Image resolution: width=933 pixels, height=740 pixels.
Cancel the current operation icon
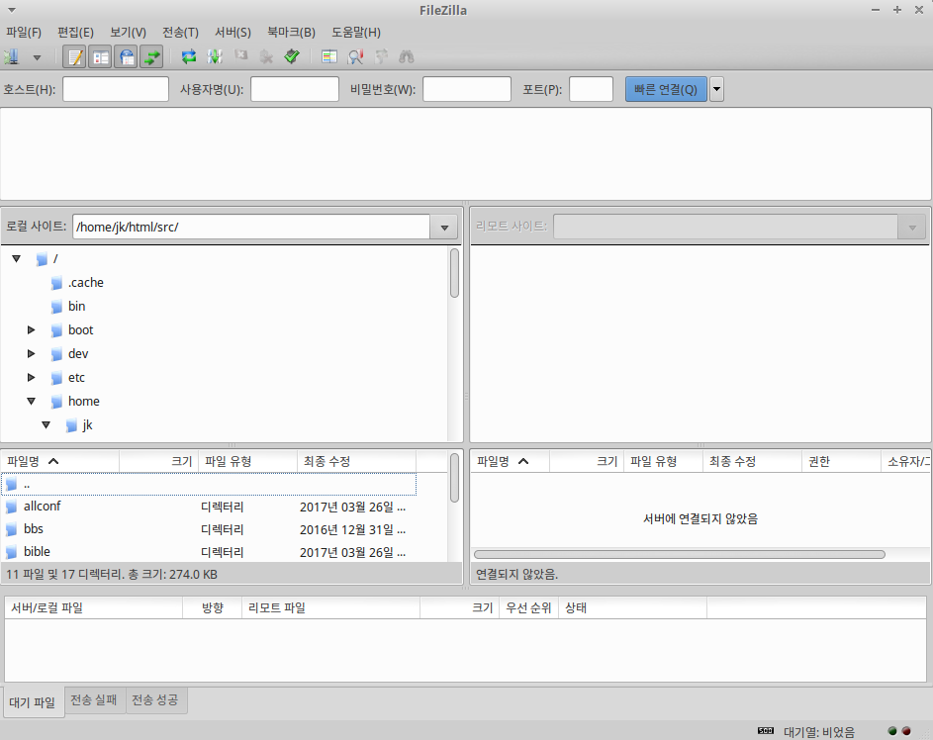point(240,56)
